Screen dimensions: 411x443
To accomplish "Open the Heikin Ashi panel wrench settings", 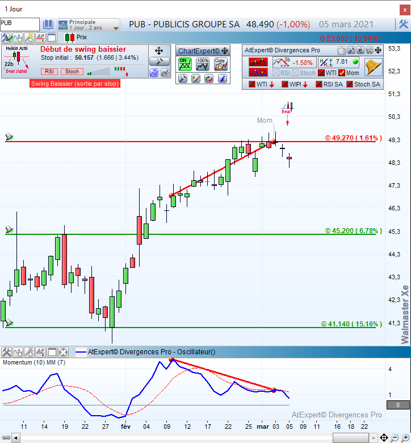I will (160, 61).
